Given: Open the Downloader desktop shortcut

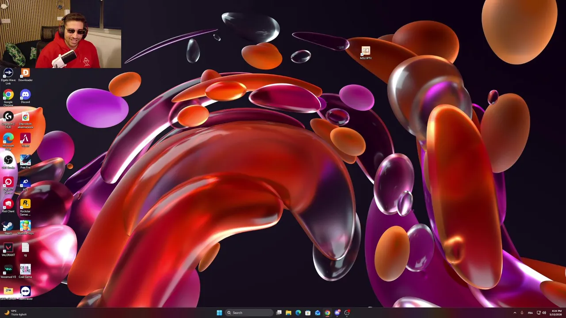Looking at the screenshot, I should pyautogui.click(x=25, y=75).
